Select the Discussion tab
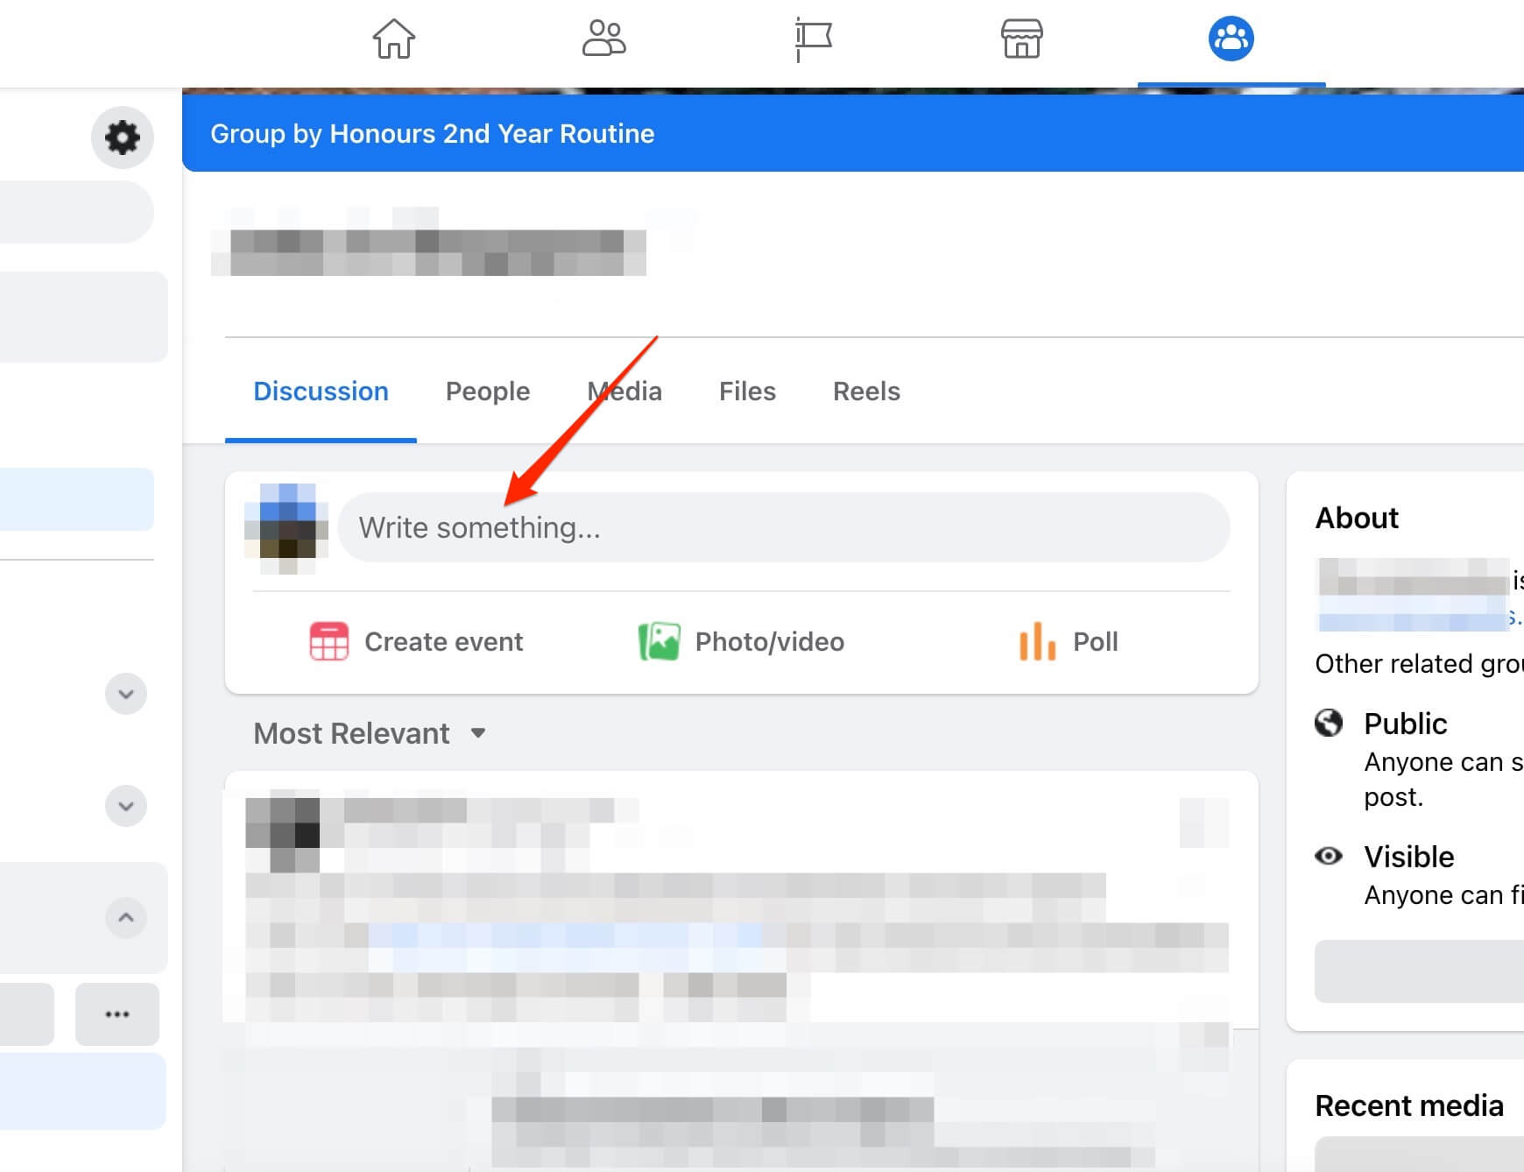 321,392
